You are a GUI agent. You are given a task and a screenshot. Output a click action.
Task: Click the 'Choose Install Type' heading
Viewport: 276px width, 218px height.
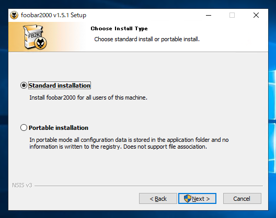[119, 29]
